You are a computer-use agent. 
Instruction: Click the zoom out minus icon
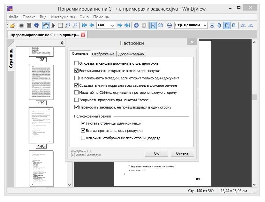[170, 25]
